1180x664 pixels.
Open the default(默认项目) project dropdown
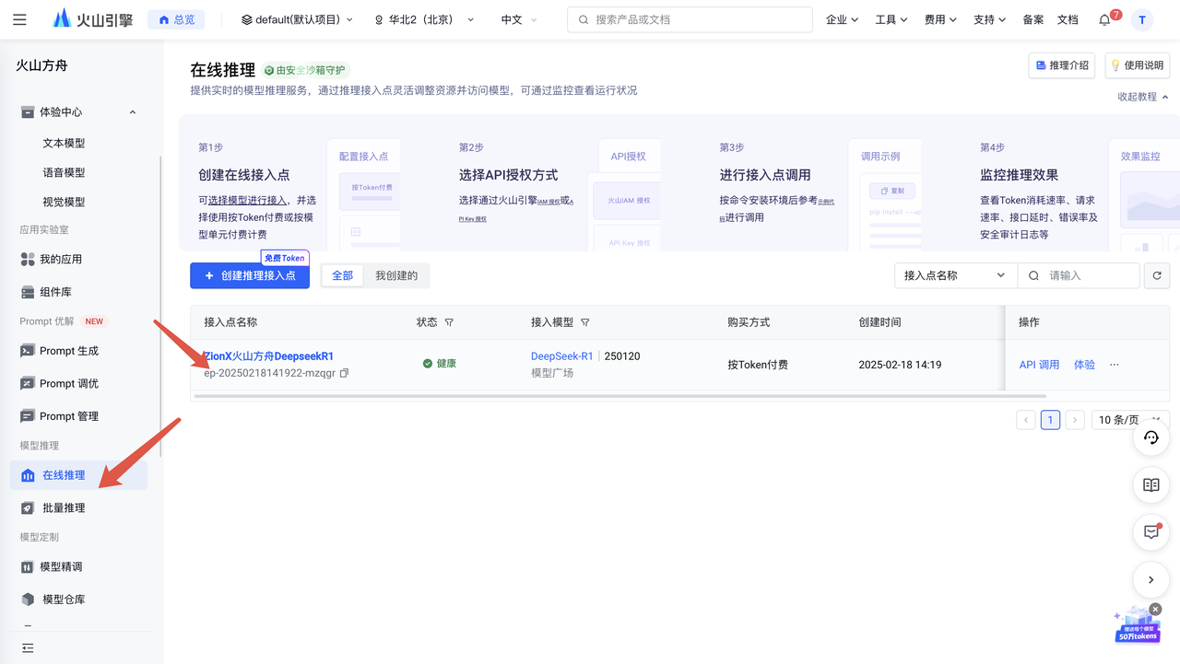click(x=297, y=19)
